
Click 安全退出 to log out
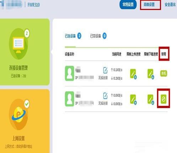pyautogui.click(x=170, y=5)
